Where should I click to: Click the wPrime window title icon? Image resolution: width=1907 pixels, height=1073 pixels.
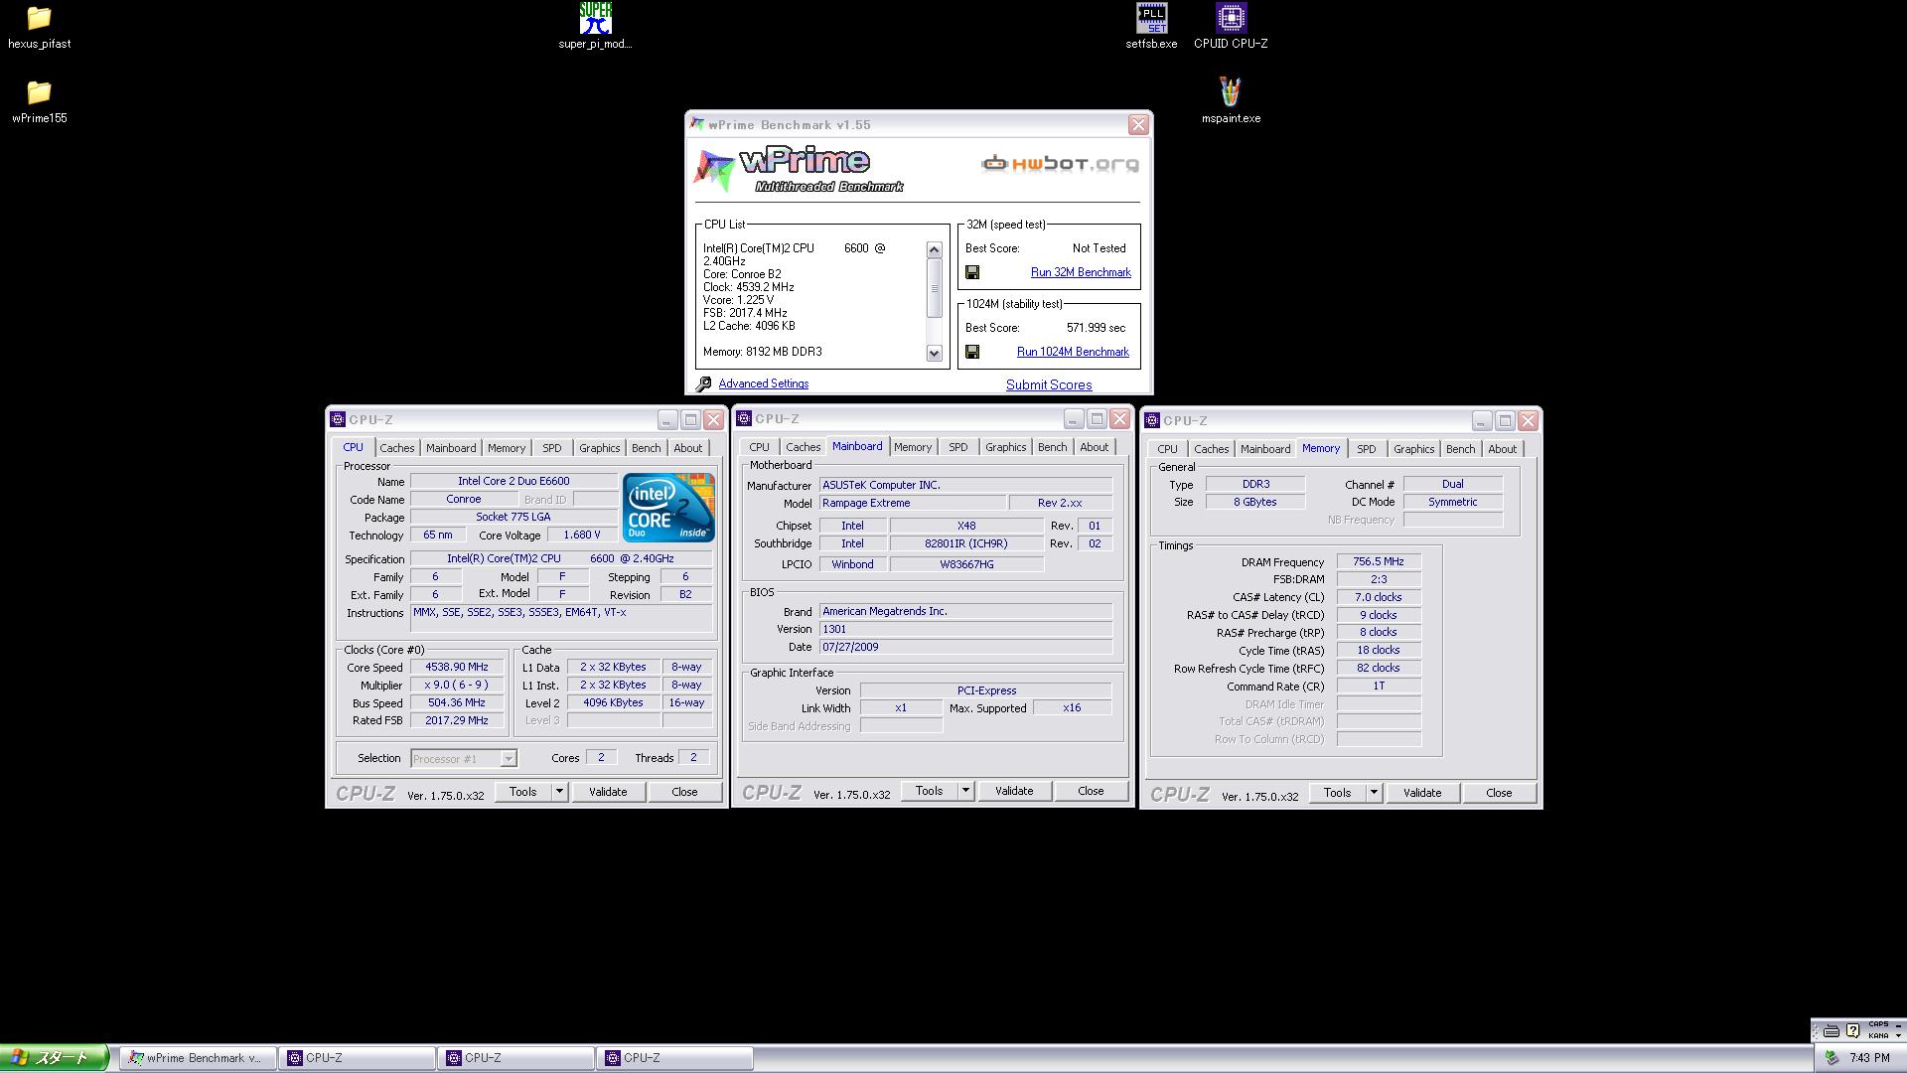click(697, 124)
